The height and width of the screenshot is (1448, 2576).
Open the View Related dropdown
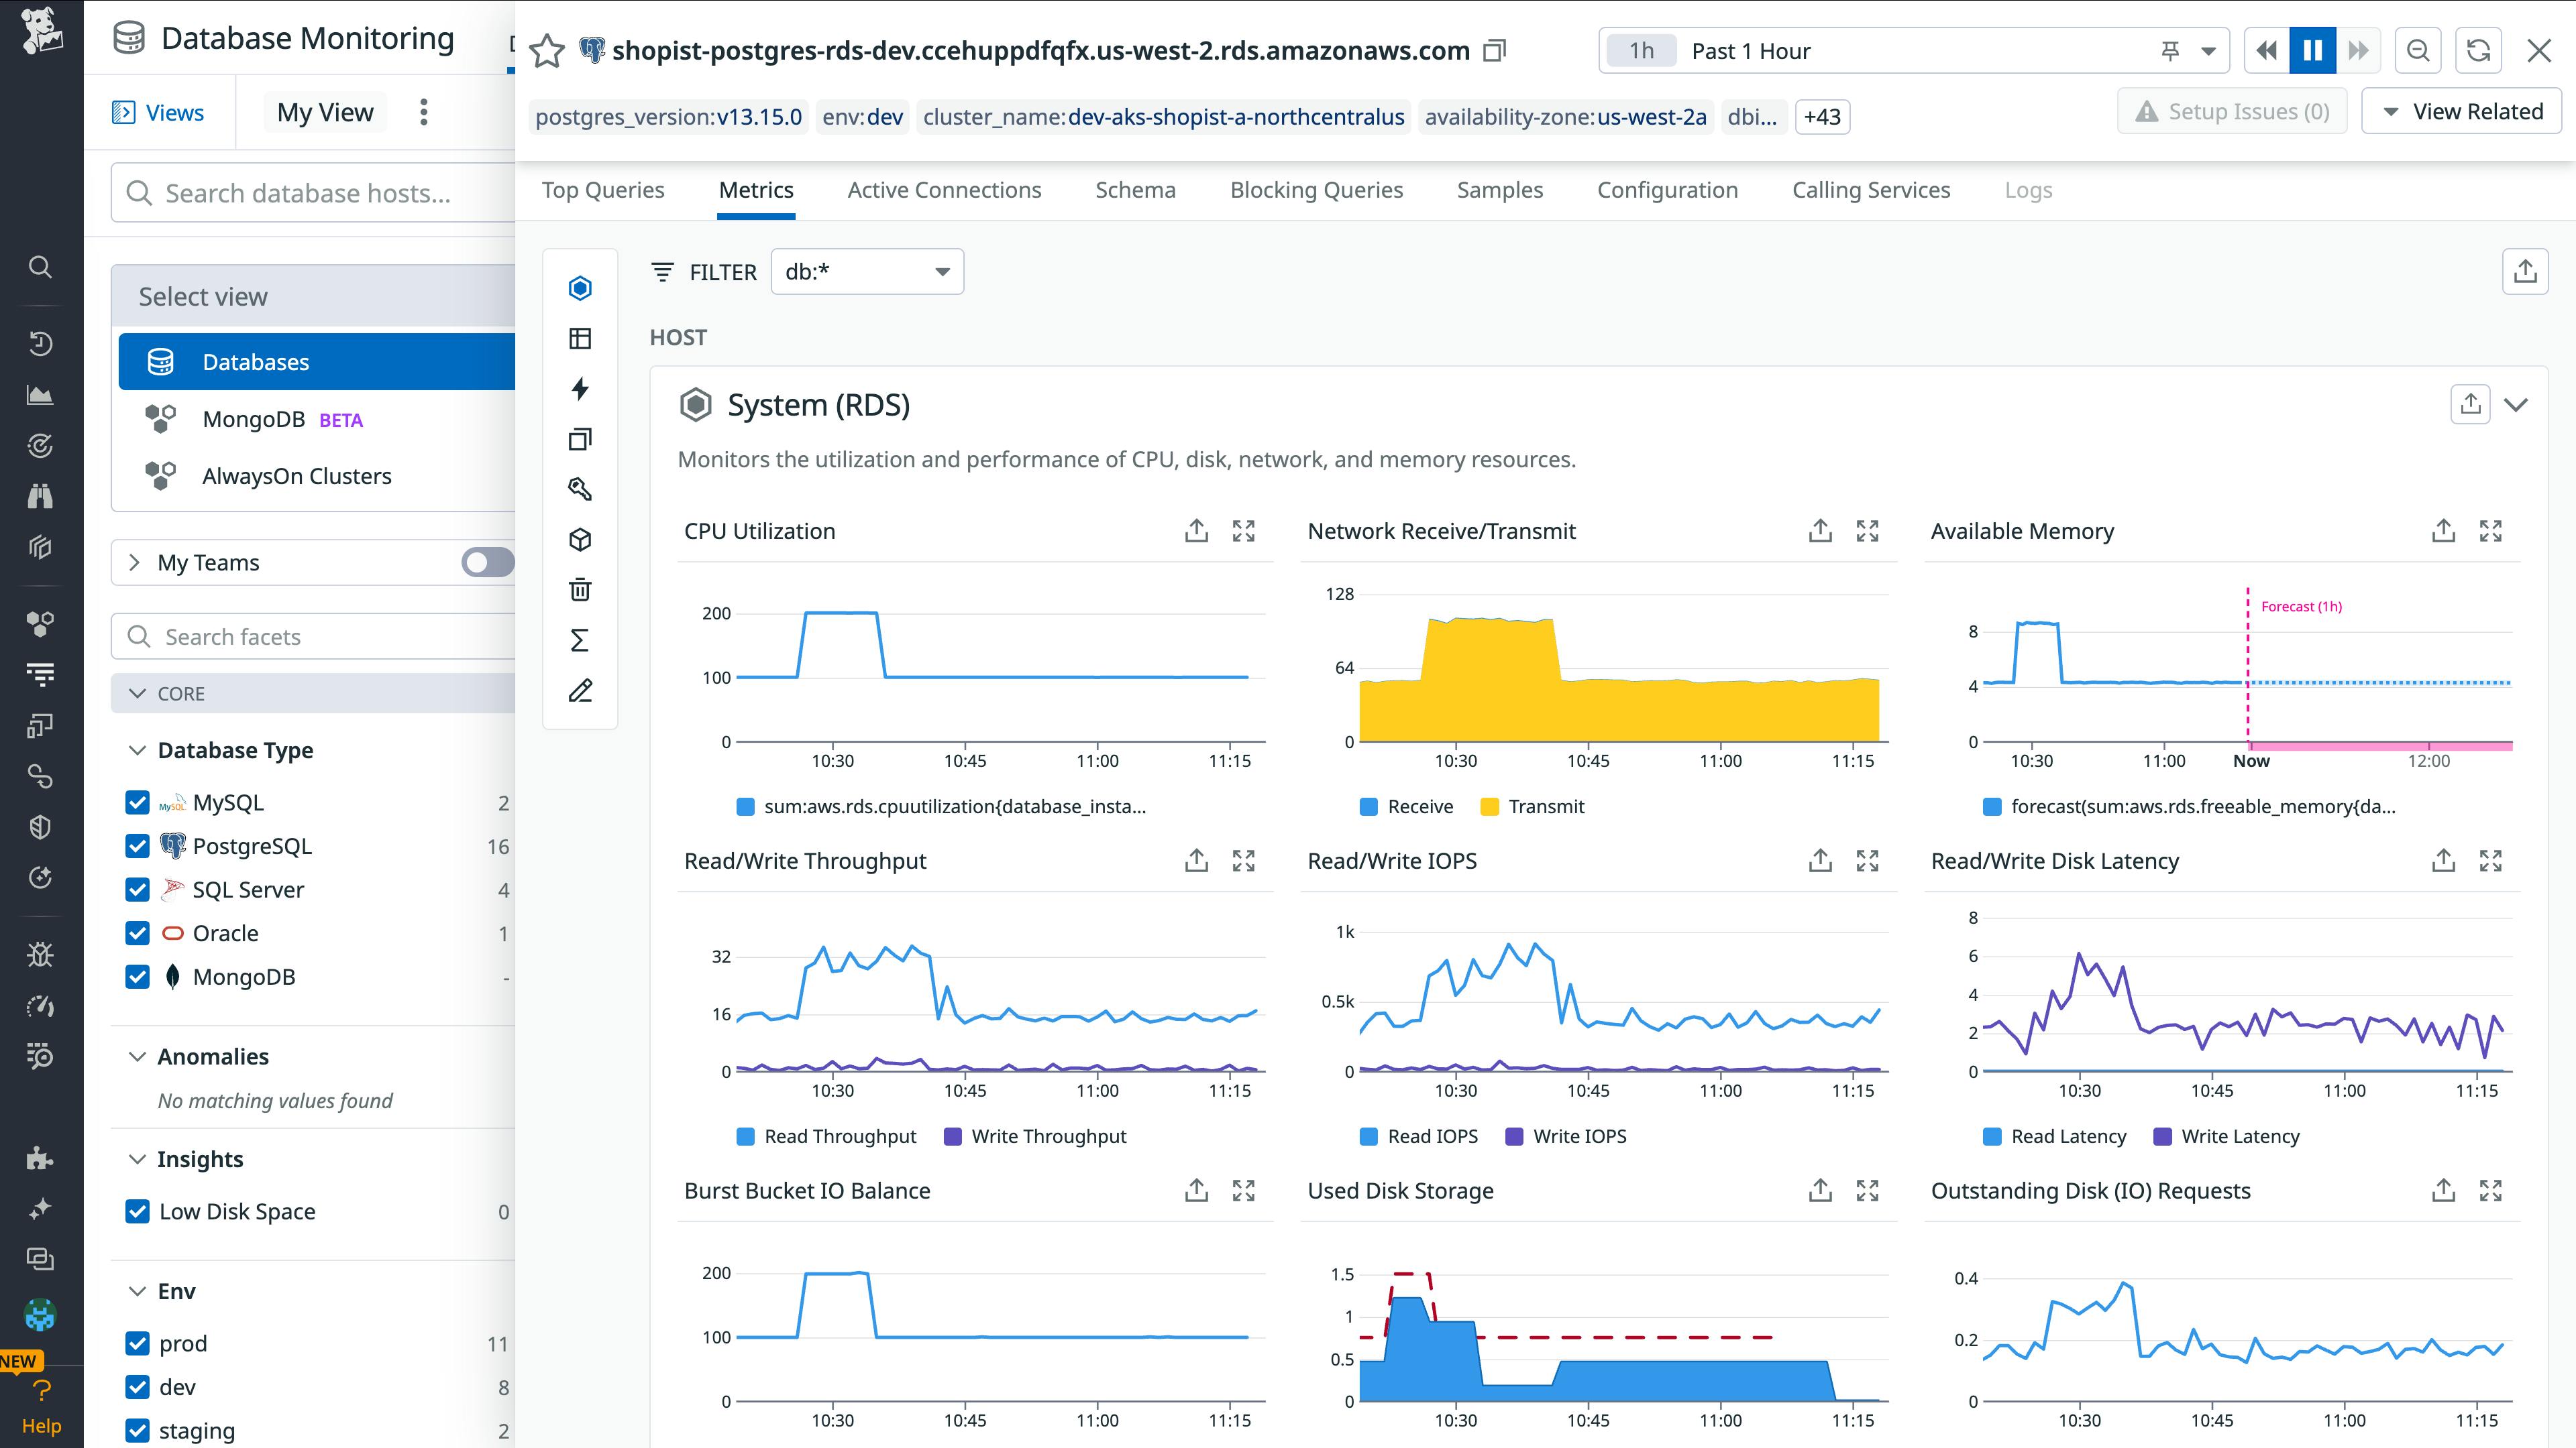point(2461,111)
